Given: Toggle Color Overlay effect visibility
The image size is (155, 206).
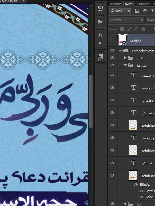Looking at the screenshot, I should pos(141,197).
